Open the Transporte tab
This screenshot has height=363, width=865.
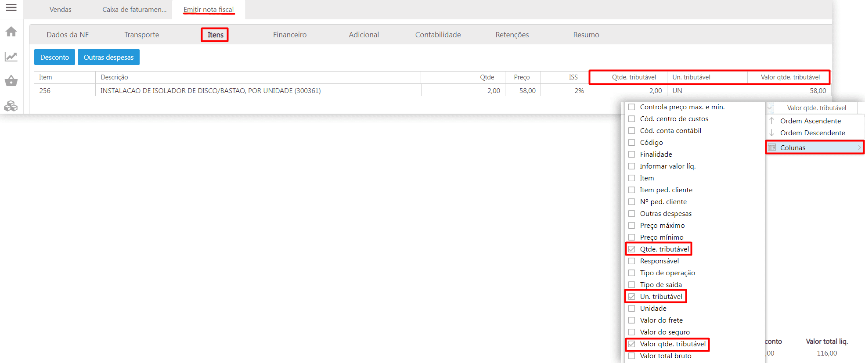[141, 35]
